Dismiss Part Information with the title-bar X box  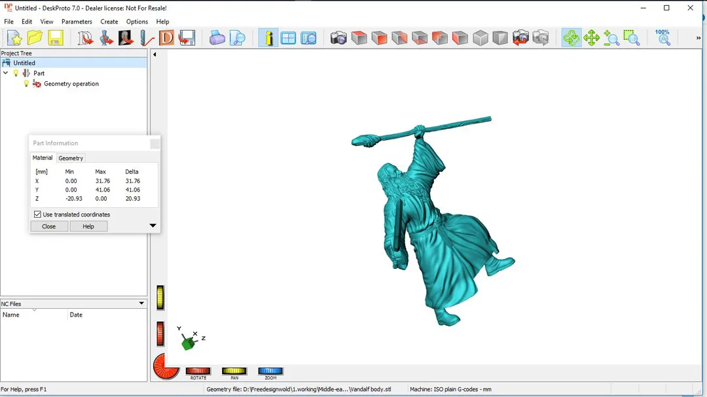(154, 143)
